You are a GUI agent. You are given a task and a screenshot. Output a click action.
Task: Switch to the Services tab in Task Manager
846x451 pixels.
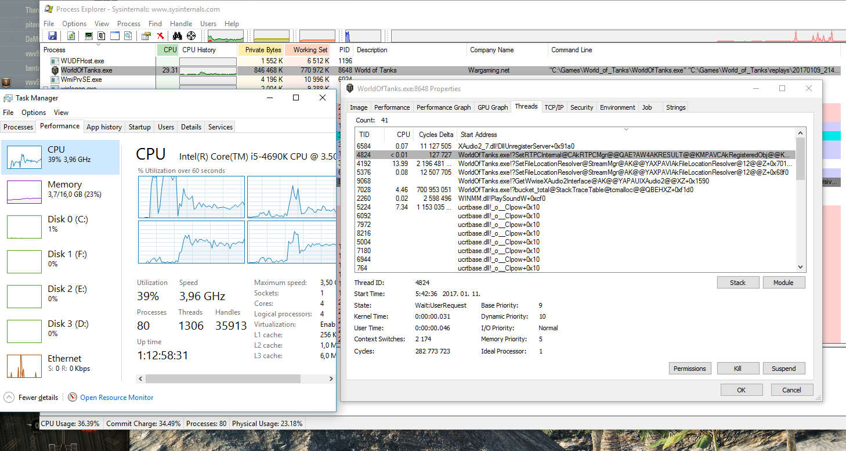click(x=220, y=127)
